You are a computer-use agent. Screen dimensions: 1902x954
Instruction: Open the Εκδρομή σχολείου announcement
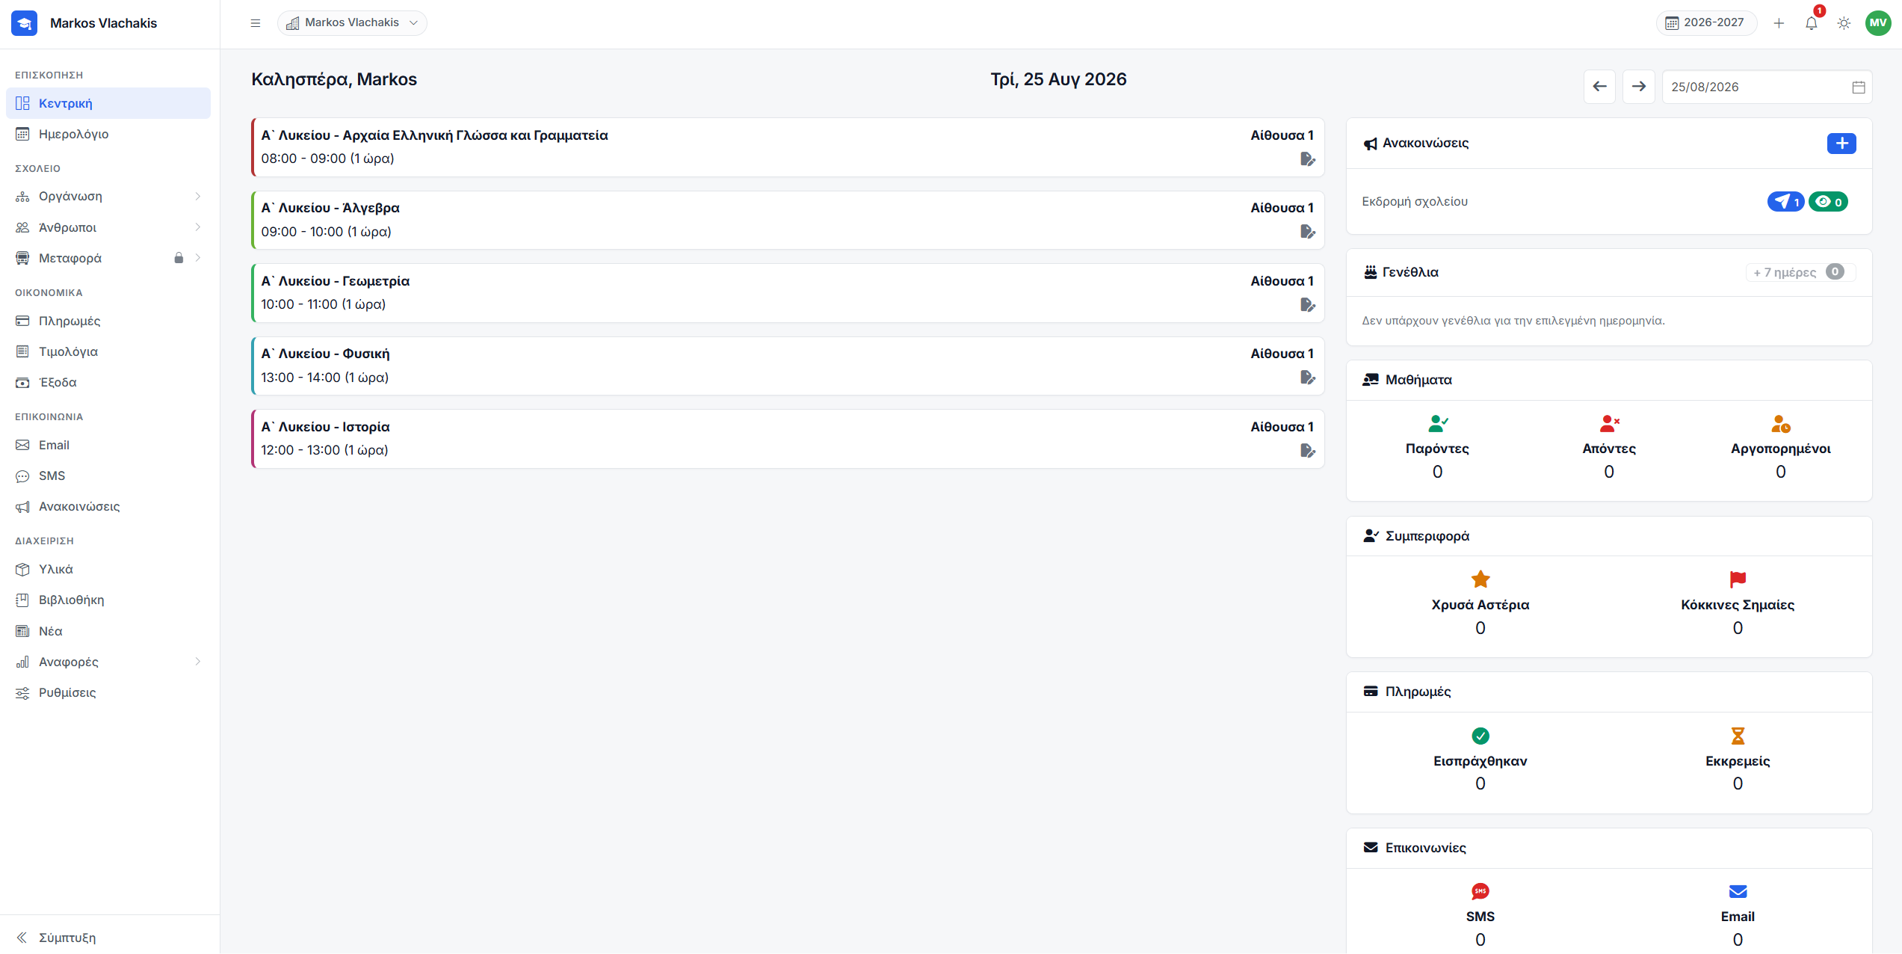(x=1414, y=202)
